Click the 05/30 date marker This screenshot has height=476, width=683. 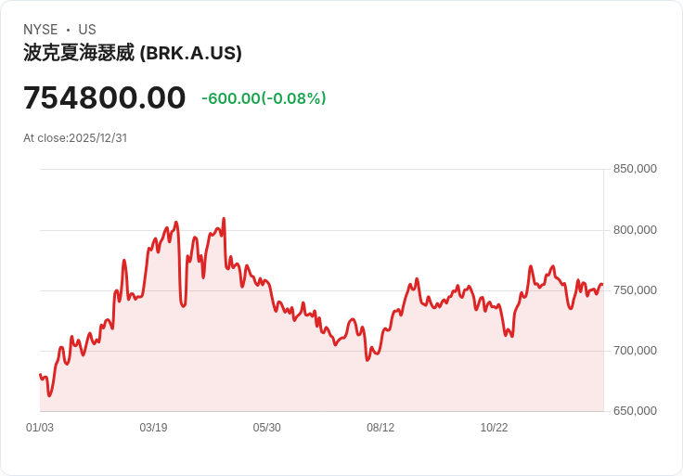pyautogui.click(x=267, y=428)
